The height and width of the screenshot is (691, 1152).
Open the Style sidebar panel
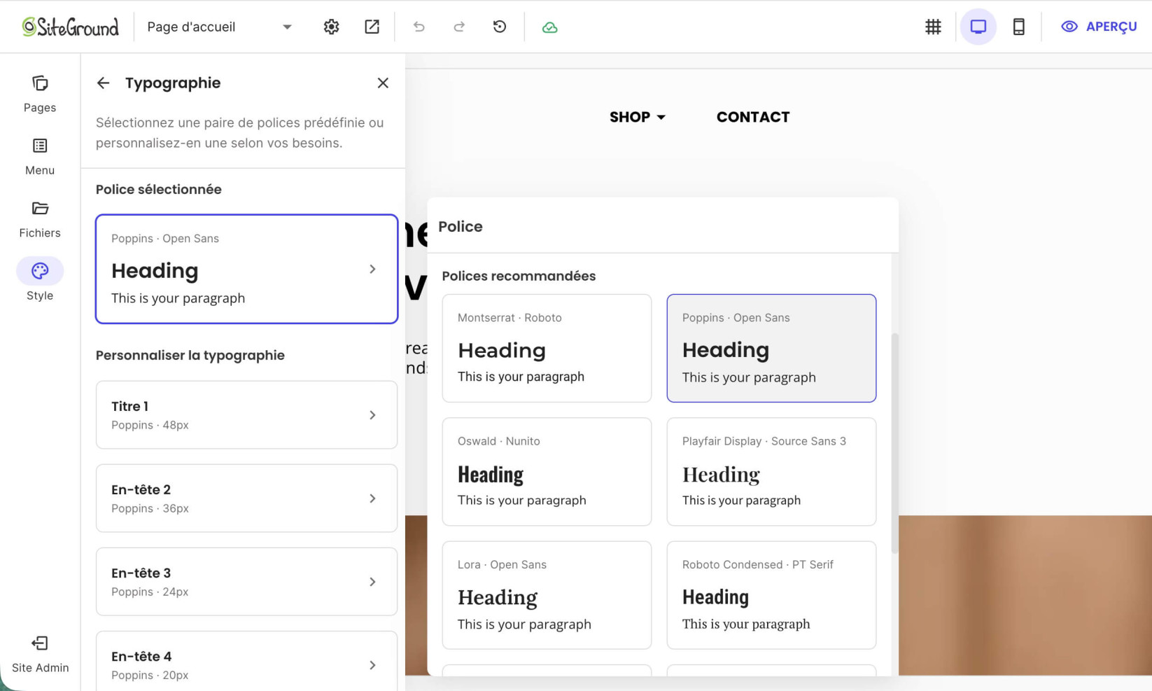(40, 281)
